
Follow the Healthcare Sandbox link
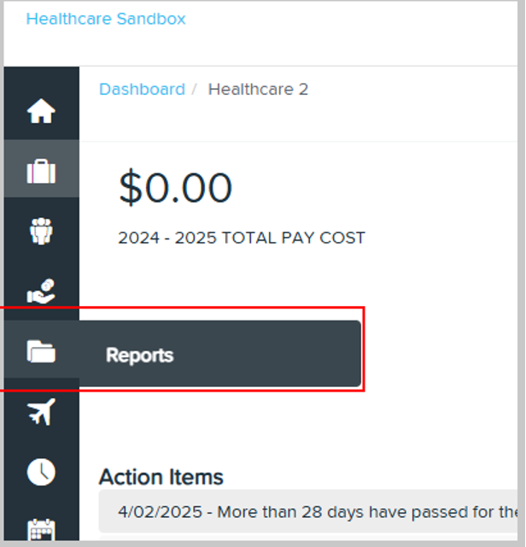coord(106,19)
